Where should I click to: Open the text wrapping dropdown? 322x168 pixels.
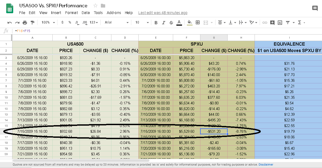click(x=243, y=23)
